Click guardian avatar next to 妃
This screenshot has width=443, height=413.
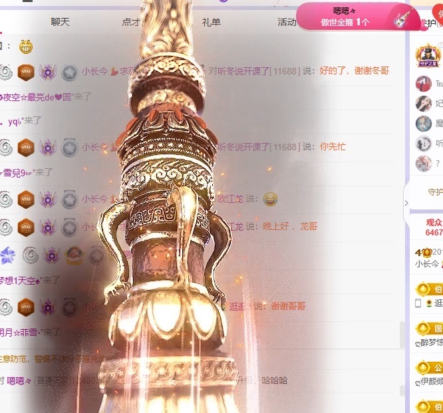tap(424, 103)
